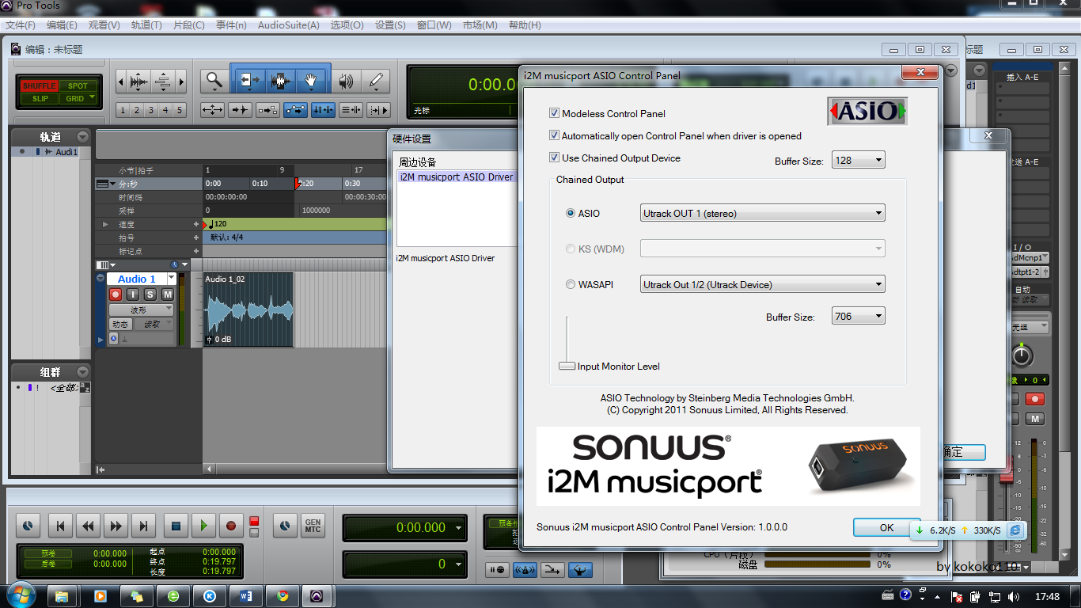Screen dimensions: 1081x608
Task: Open the 设置(S) menu
Action: pyautogui.click(x=390, y=25)
